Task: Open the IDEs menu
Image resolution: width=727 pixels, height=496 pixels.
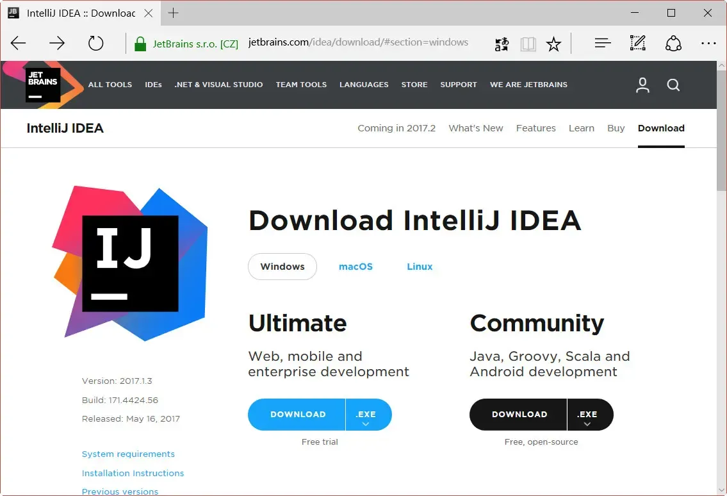Action: (x=153, y=85)
